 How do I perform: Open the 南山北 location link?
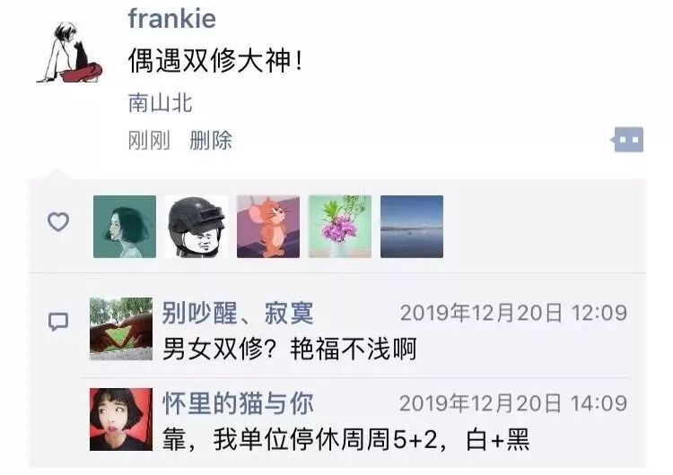click(160, 103)
